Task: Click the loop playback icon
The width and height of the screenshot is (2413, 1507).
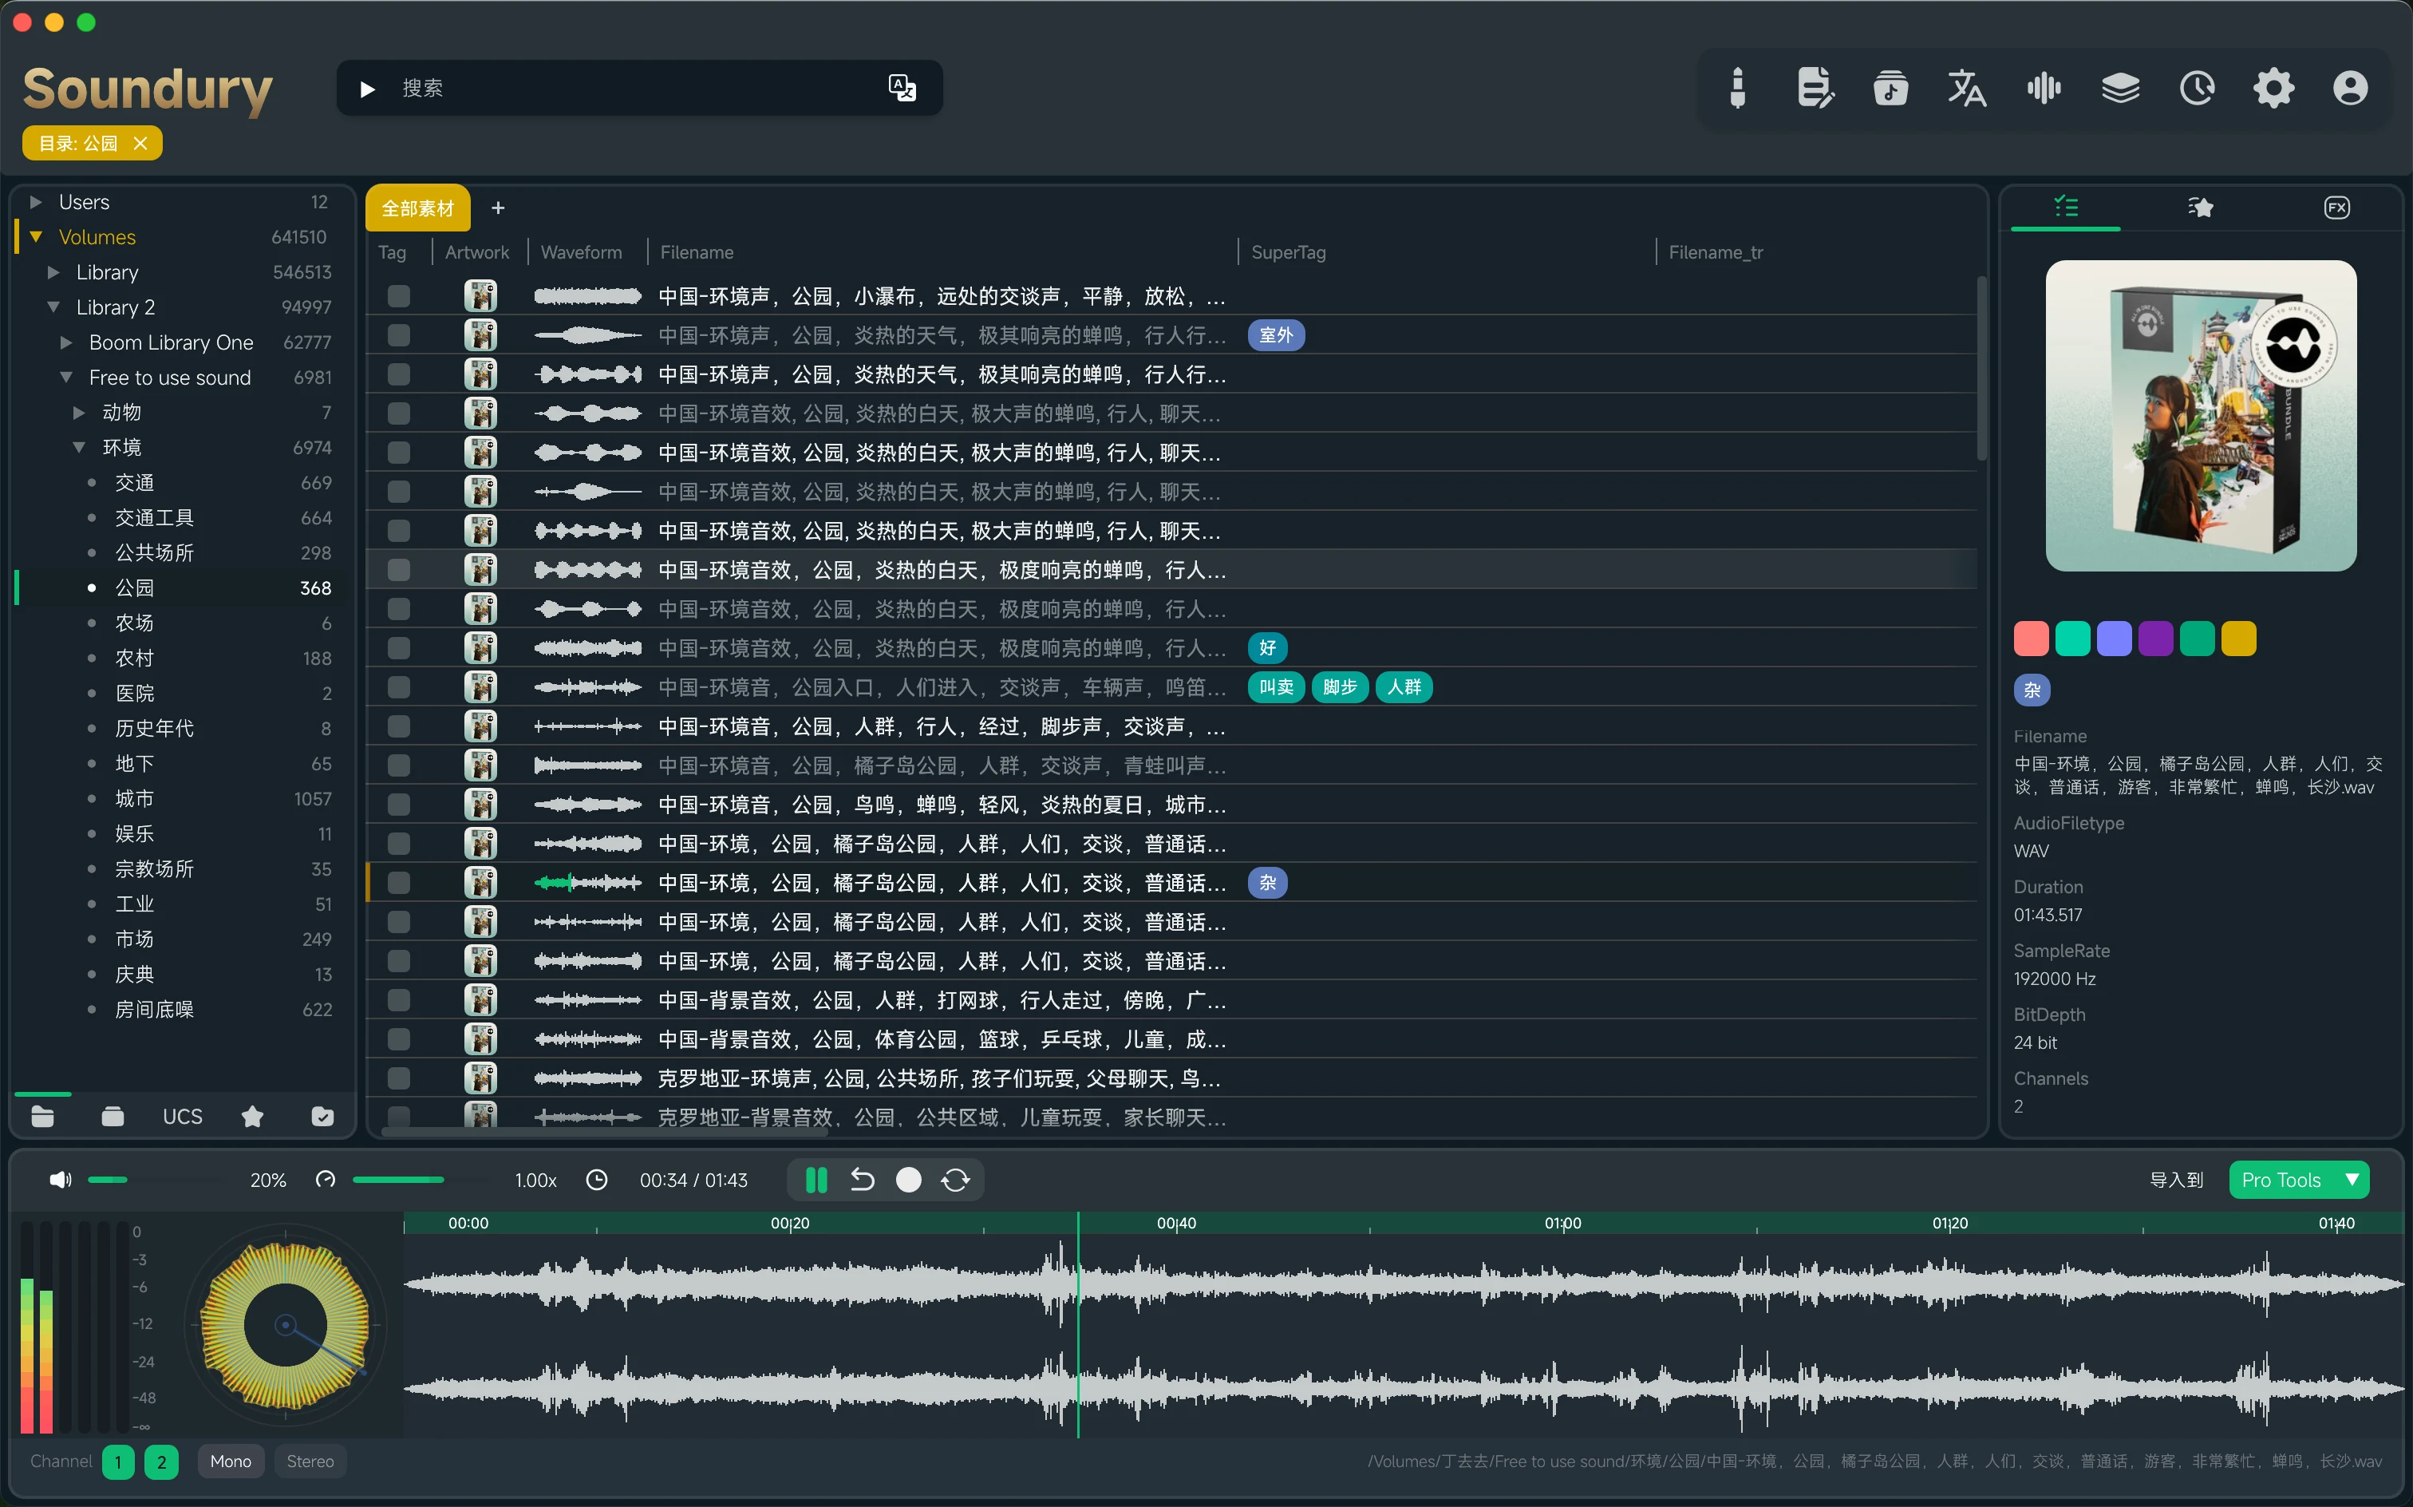Action: click(955, 1180)
